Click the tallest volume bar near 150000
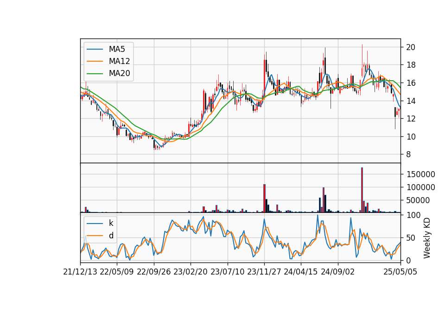 [362, 190]
